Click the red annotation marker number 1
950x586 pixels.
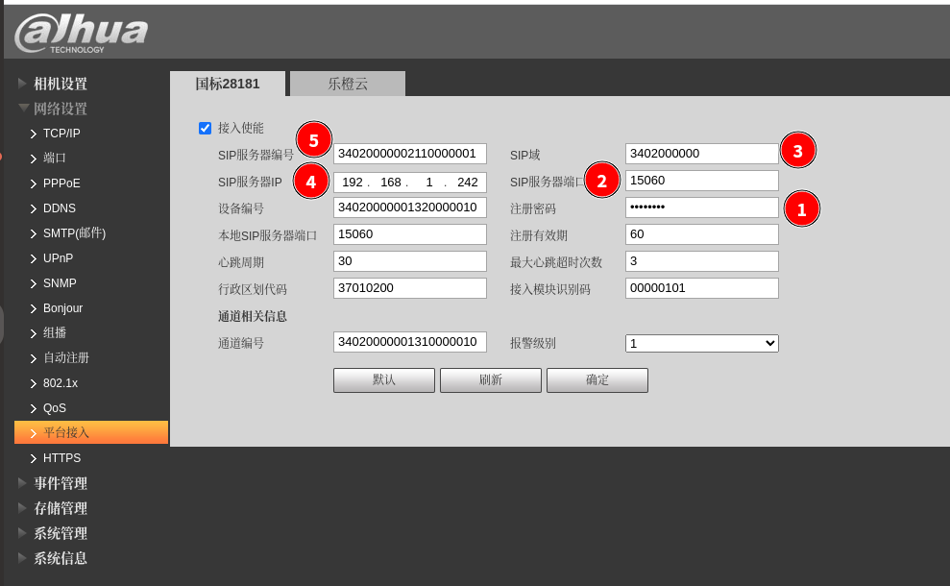click(x=802, y=208)
